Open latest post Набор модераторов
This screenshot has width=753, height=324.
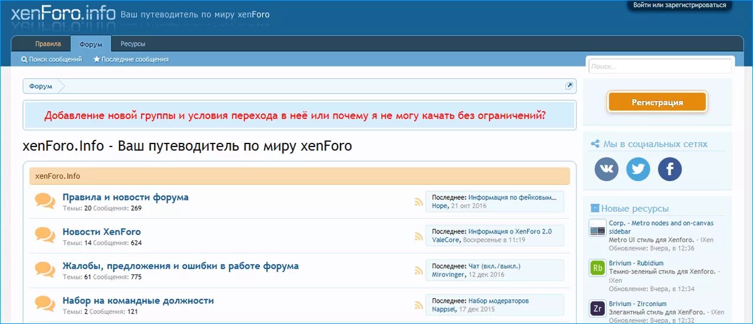(x=498, y=301)
